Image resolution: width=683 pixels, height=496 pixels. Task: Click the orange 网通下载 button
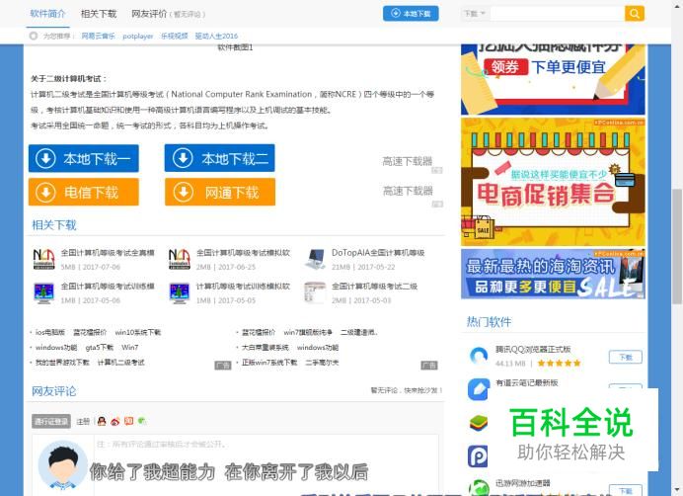pos(220,192)
